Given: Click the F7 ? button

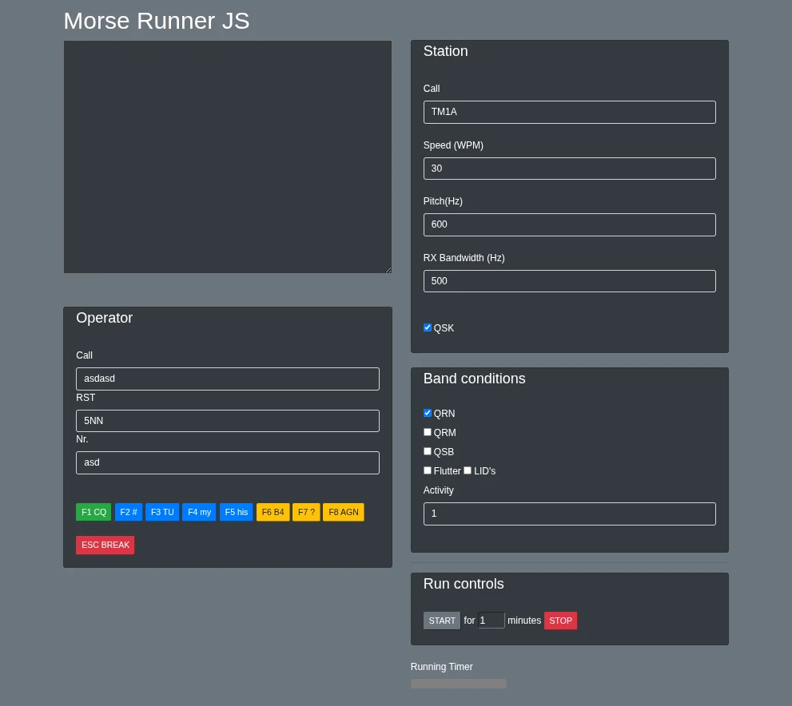Looking at the screenshot, I should tap(306, 512).
